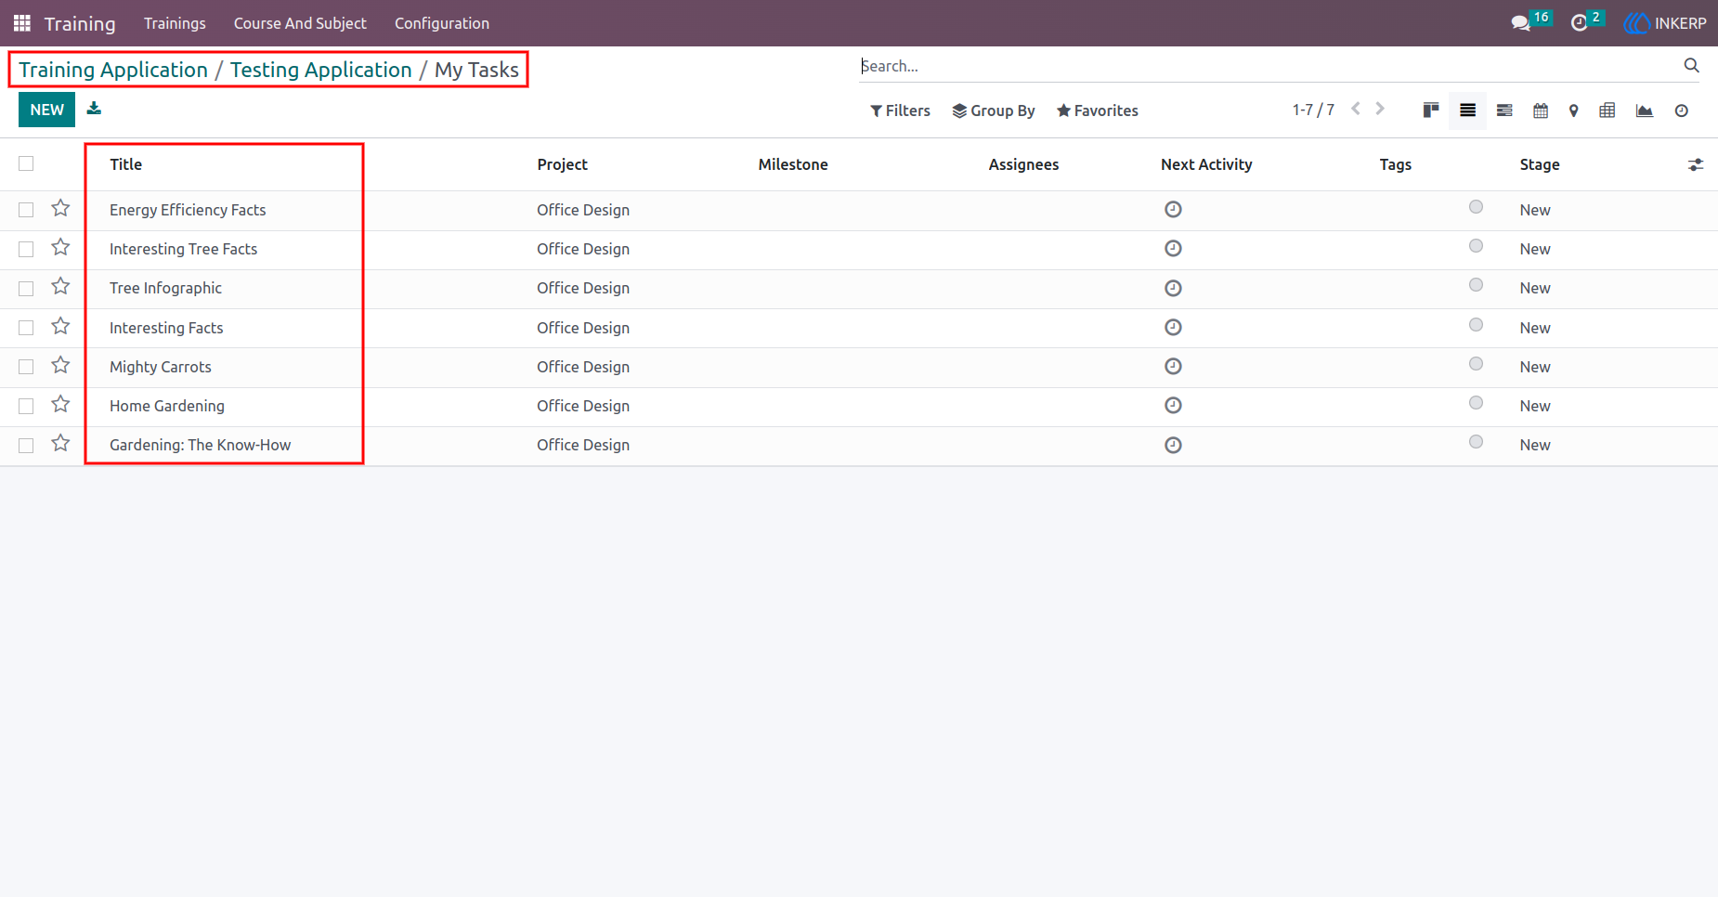The width and height of the screenshot is (1718, 897).
Task: Switch to Pivot table view
Action: (1607, 110)
